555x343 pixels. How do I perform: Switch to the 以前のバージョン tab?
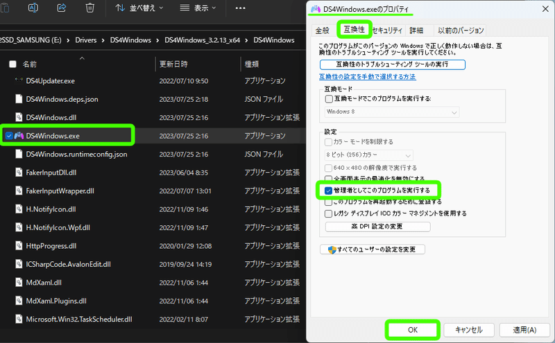click(461, 30)
